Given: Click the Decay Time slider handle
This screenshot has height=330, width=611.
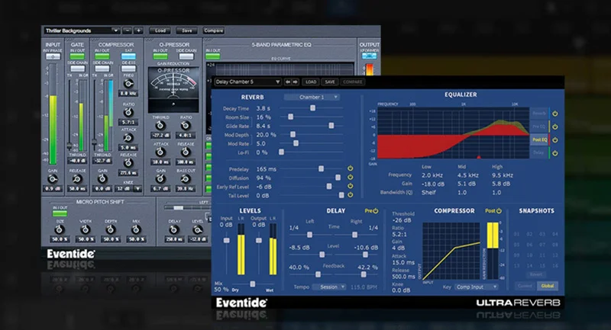Looking at the screenshot, I should click(312, 108).
